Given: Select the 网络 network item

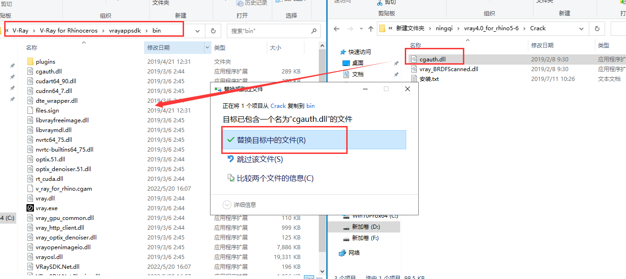Looking at the screenshot, I should pos(354,252).
